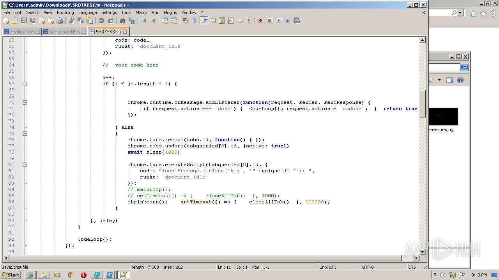Click the Save toolbar icon
The width and height of the screenshot is (499, 280).
(24, 21)
